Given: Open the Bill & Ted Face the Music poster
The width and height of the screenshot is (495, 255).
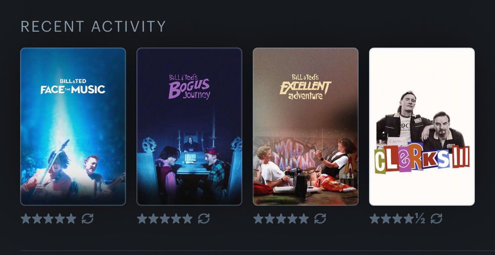Looking at the screenshot, I should click(x=73, y=126).
